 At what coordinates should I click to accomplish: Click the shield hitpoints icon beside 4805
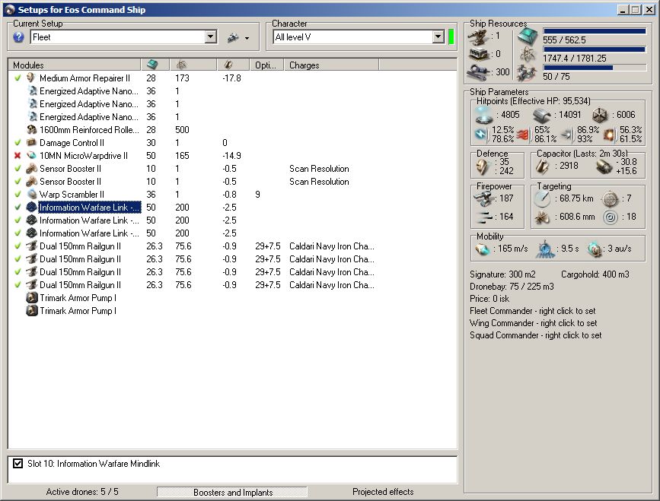[x=483, y=115]
